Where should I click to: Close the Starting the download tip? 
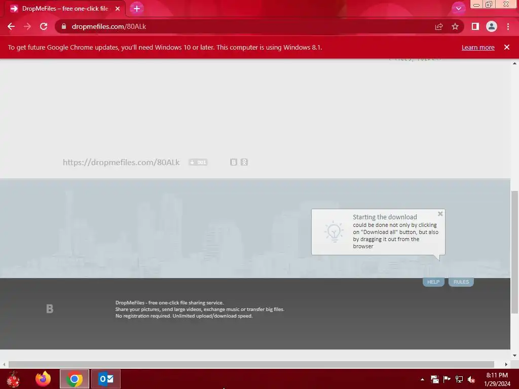point(440,214)
